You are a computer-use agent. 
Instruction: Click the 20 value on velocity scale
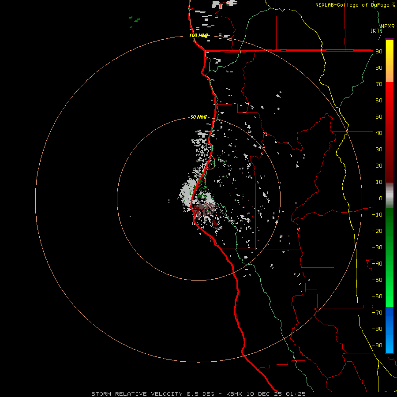[379, 165]
